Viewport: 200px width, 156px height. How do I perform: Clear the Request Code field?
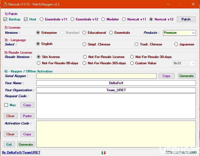point(11,116)
